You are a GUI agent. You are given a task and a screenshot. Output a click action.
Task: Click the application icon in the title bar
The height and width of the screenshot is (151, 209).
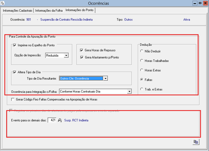pos(3,3)
